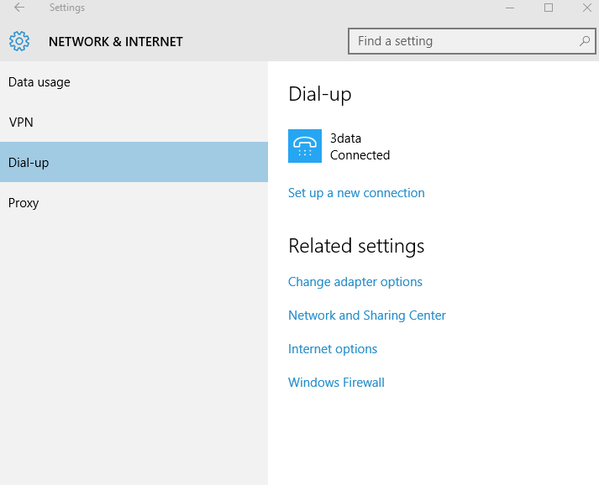This screenshot has width=599, height=485.
Task: Click the NETWORK & INTERNET heading
Action: [x=116, y=42]
